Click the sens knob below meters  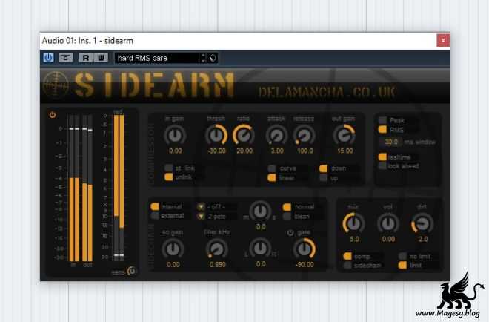point(132,271)
